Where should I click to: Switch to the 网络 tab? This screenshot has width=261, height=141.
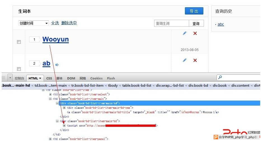pyautogui.click(x=83, y=78)
